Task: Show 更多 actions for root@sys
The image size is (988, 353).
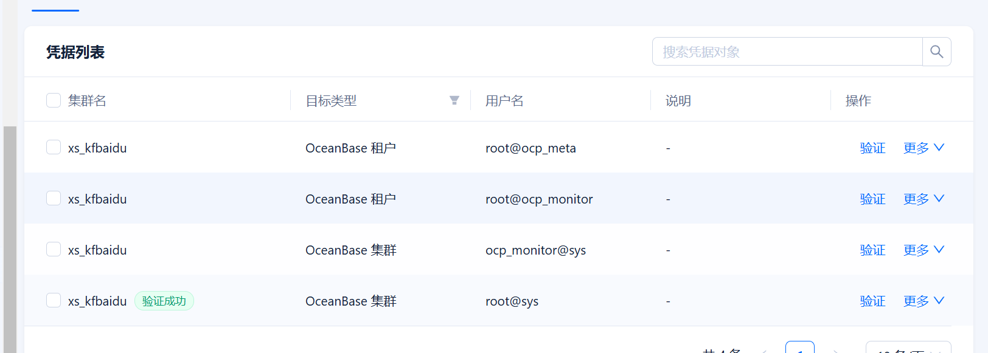Action: point(924,301)
